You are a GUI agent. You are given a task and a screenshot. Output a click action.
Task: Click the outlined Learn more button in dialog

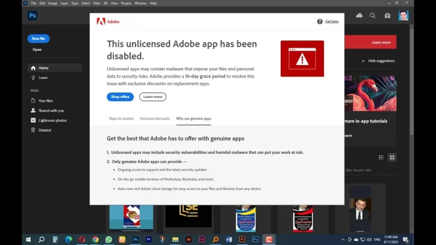153,97
